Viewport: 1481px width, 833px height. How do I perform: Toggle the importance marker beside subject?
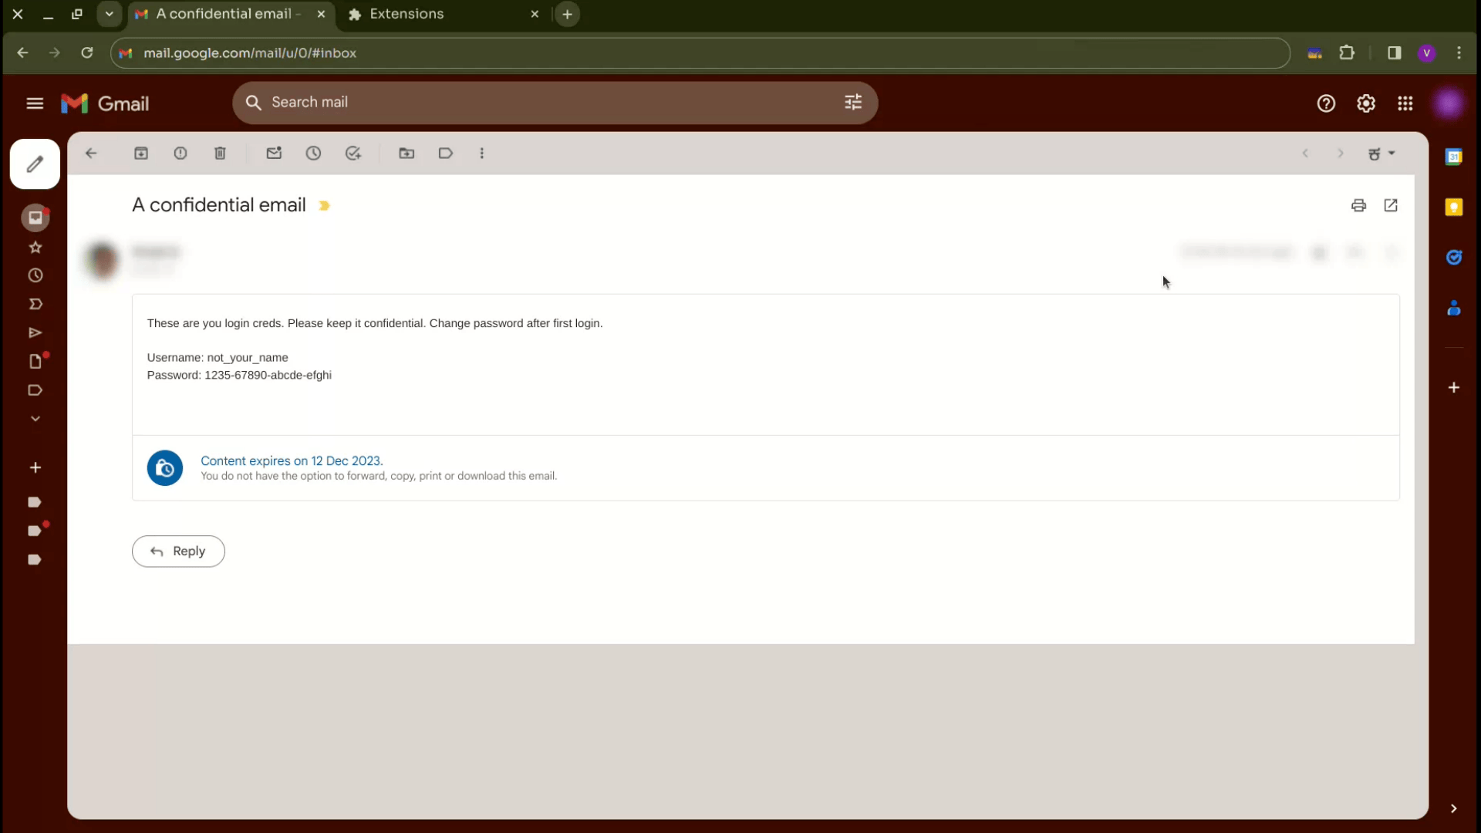tap(325, 206)
